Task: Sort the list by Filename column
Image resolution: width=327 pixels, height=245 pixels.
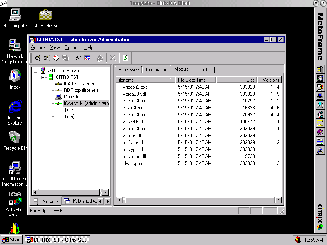Action: click(146, 80)
